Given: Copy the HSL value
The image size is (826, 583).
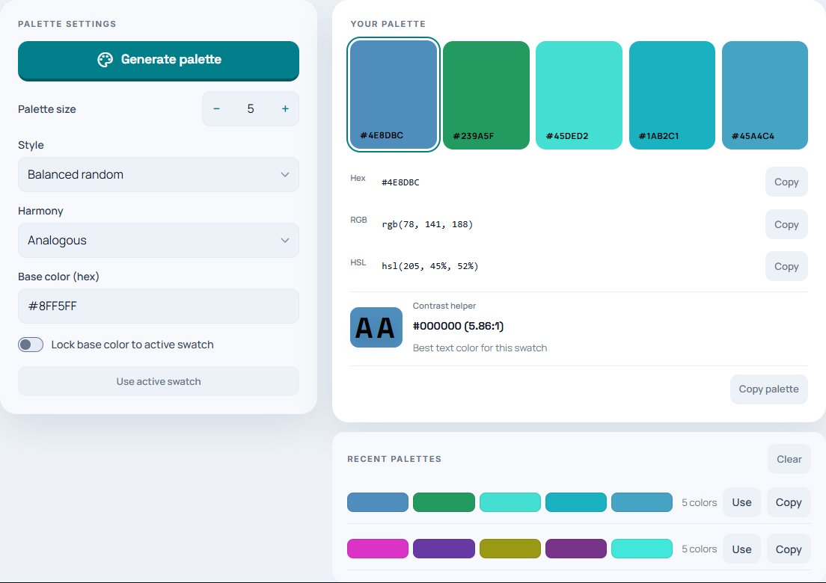Looking at the screenshot, I should [x=786, y=266].
